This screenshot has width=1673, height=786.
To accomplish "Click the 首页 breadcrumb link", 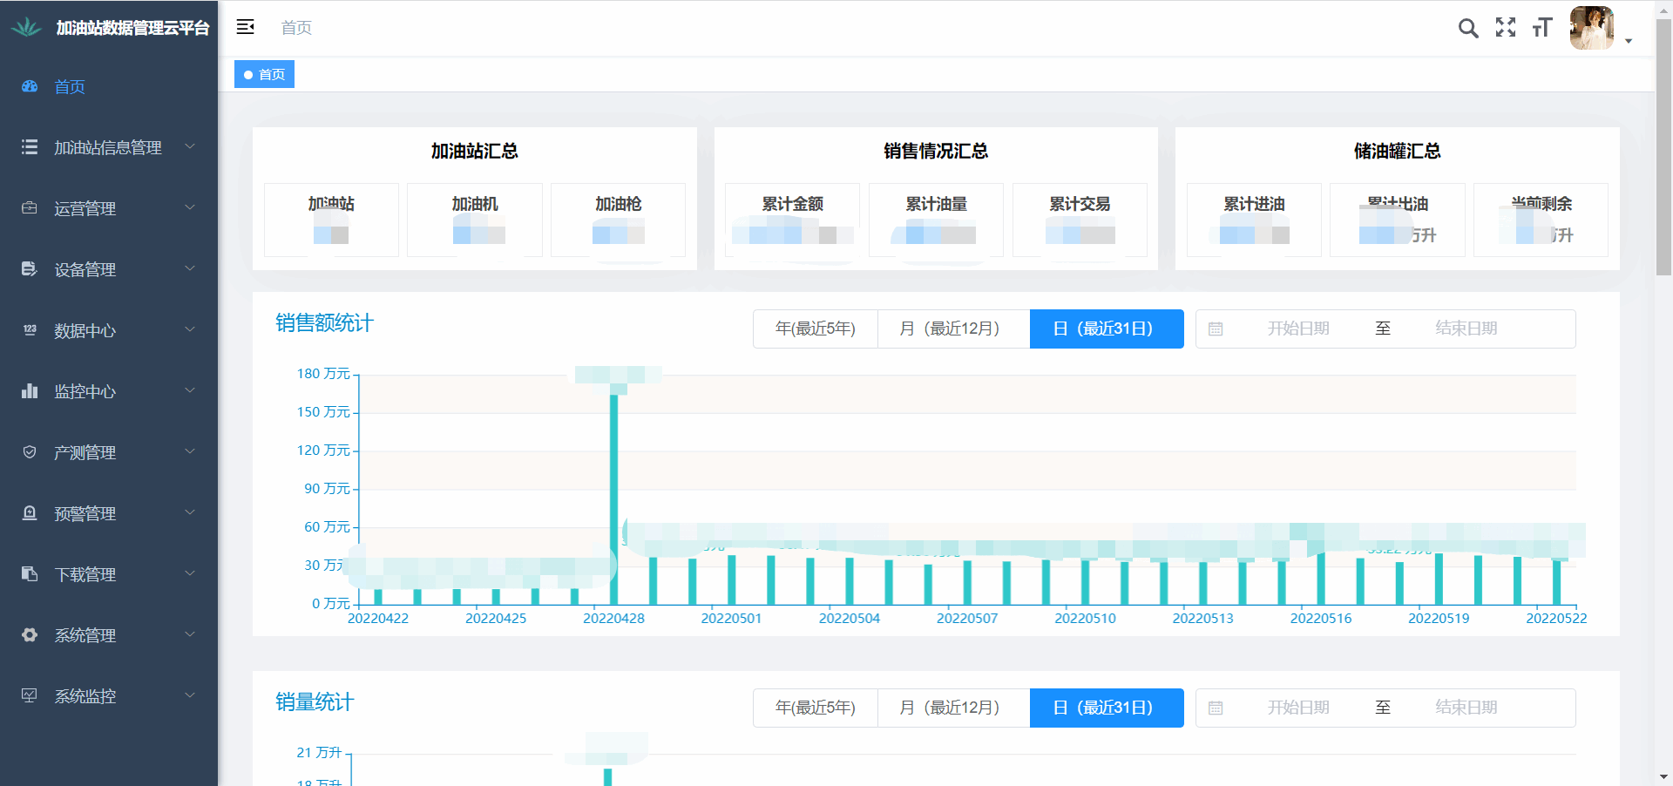I will 296,28.
